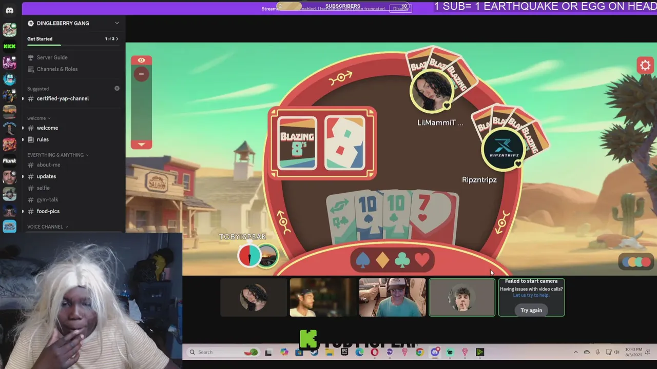Follow the 'Let us try to help' link
657x369 pixels.
click(x=531, y=295)
